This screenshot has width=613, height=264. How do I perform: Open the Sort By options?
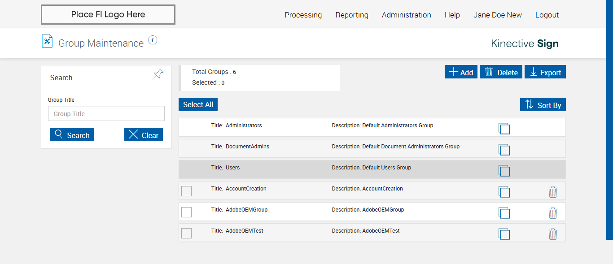[x=543, y=105]
